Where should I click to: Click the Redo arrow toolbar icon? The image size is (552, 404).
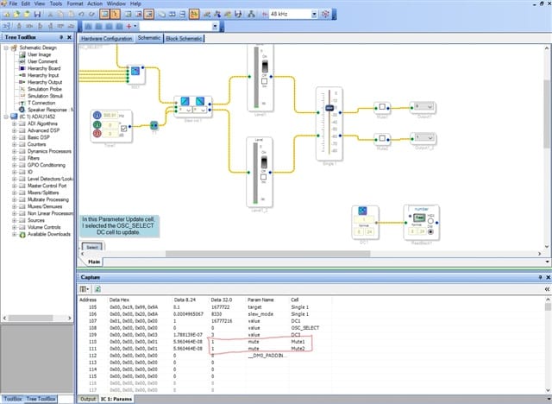tap(91, 14)
